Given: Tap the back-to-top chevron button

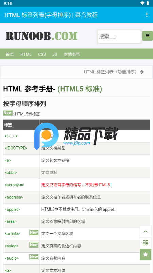Looking at the screenshot, I should pos(146,232).
